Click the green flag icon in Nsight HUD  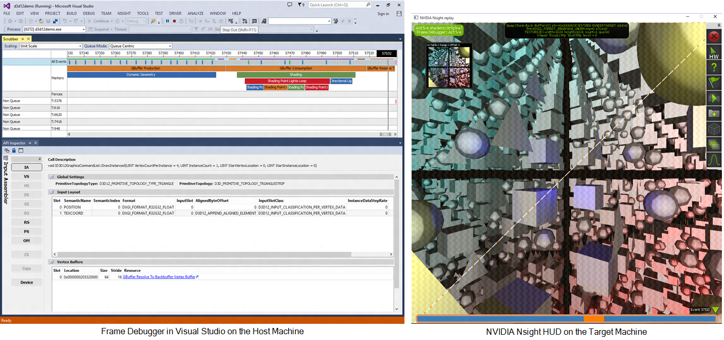[x=714, y=83]
